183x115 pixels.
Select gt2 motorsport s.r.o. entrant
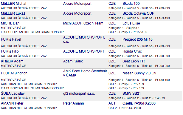coord(79,93)
